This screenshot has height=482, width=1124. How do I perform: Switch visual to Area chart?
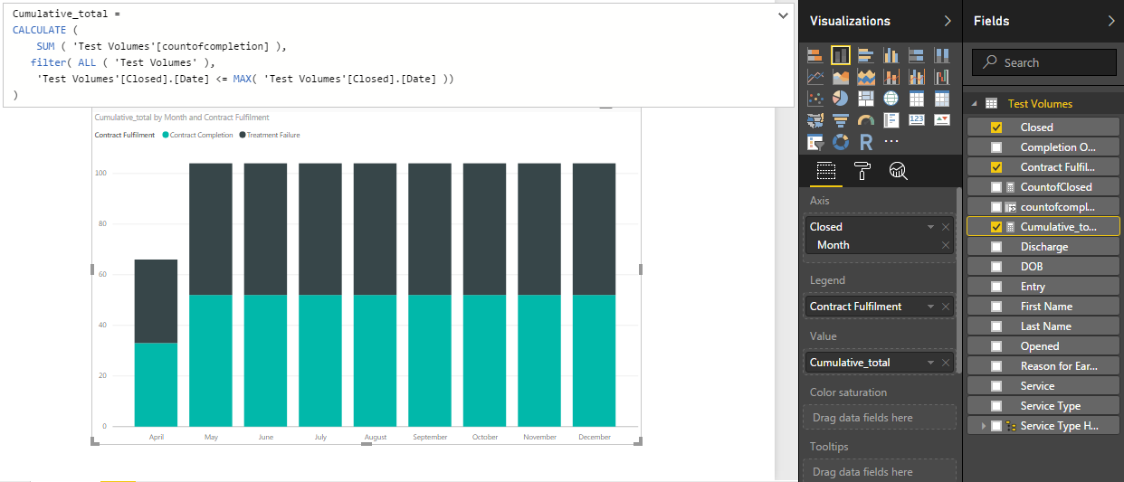click(x=841, y=77)
